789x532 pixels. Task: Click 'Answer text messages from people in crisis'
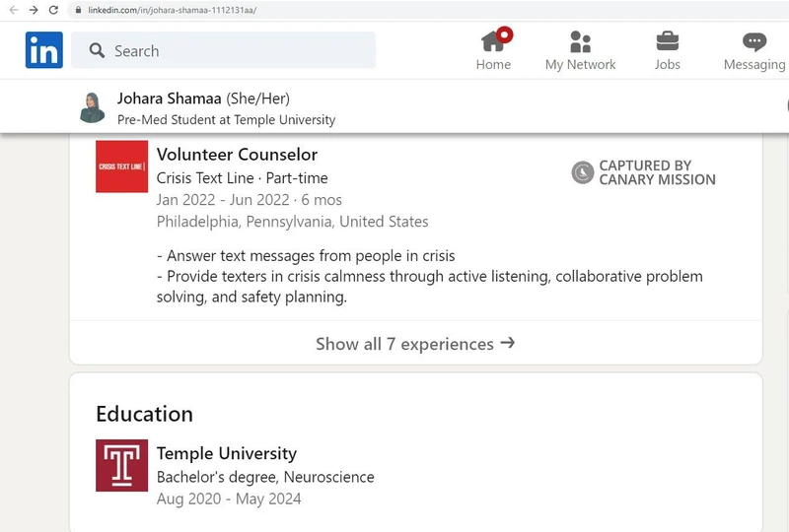(x=311, y=256)
